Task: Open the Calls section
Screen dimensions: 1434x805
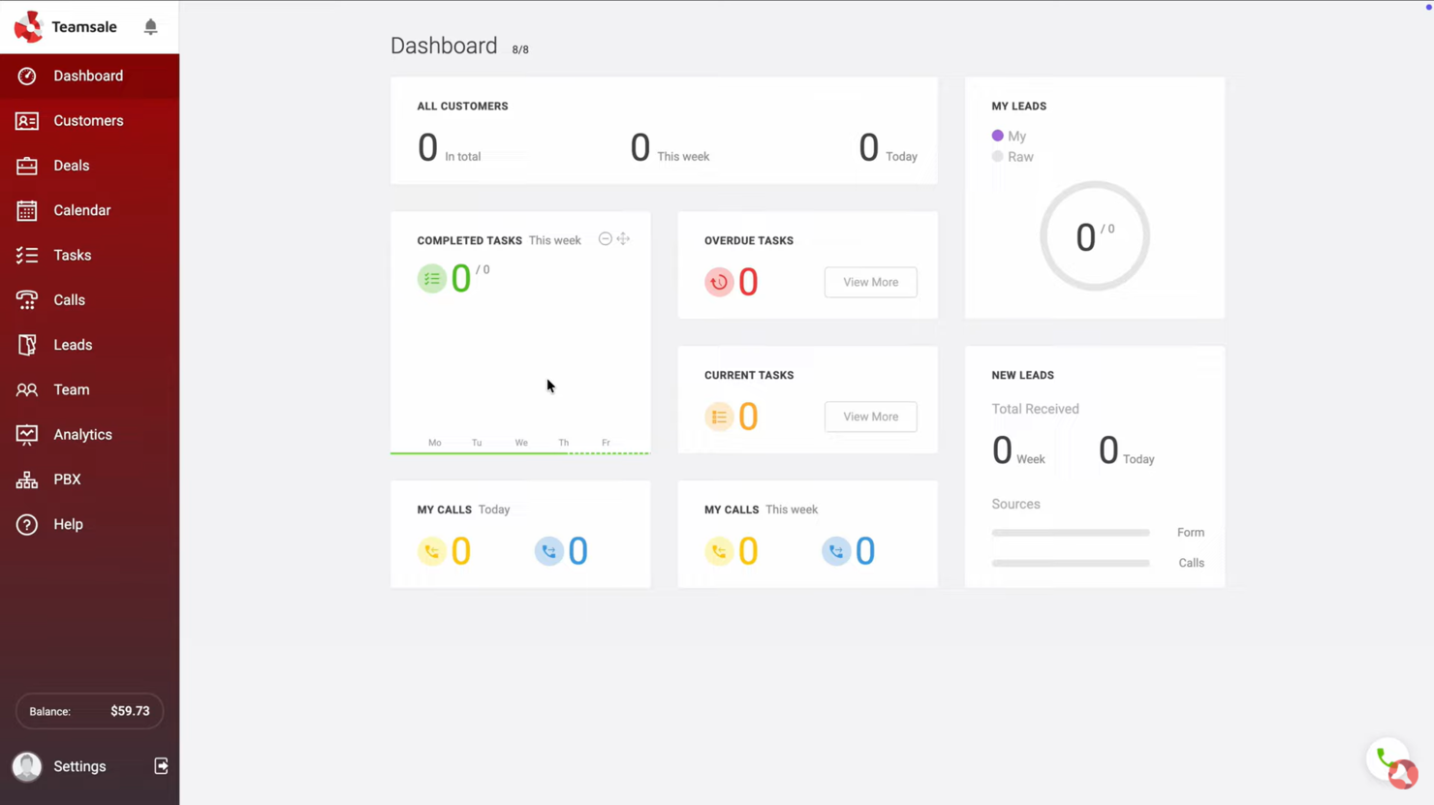Action: click(x=69, y=299)
